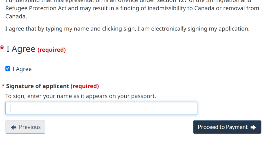The width and height of the screenshot is (267, 145).
Task: Click the hint text about entering passport name
Action: click(x=81, y=96)
